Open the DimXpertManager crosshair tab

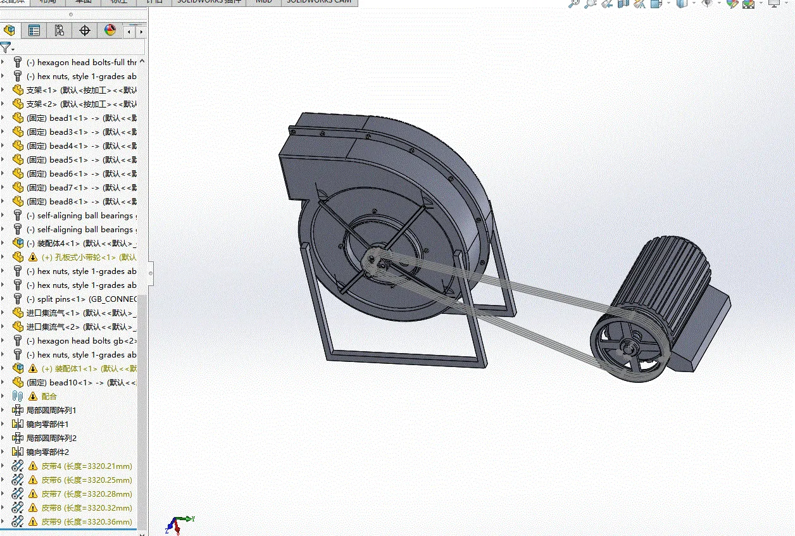pyautogui.click(x=85, y=30)
